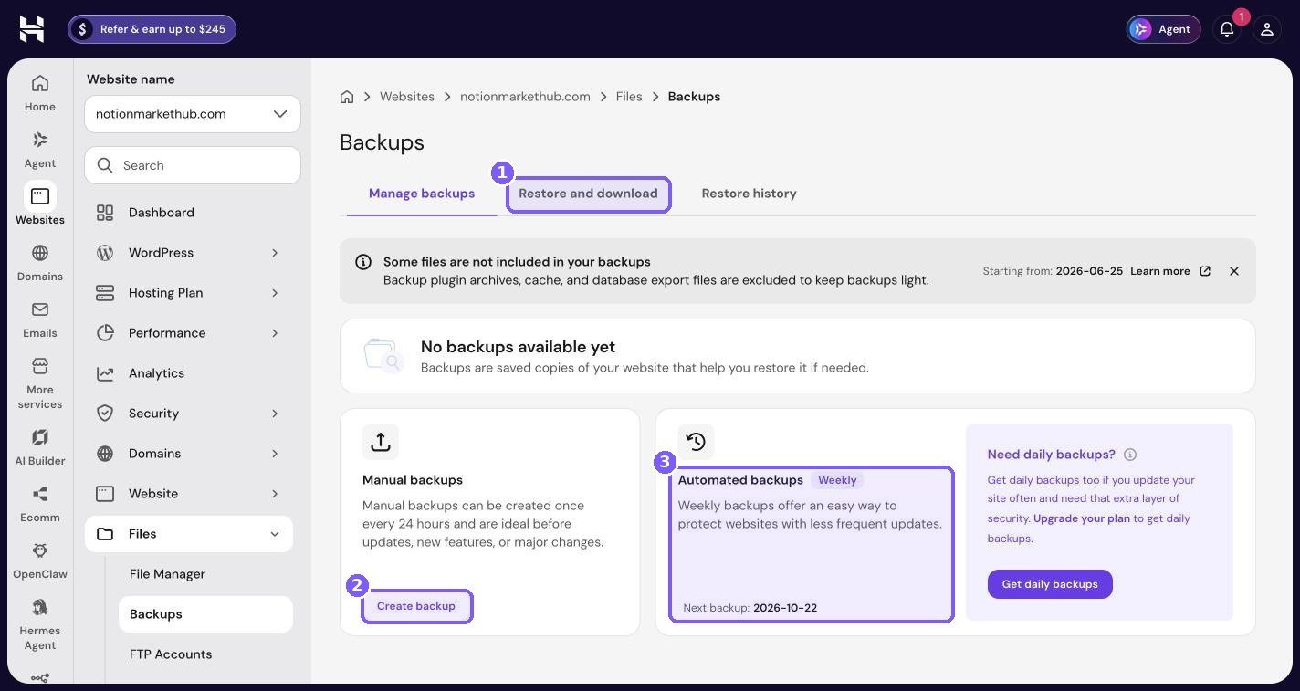Open Analytics in sidebar

(189, 373)
